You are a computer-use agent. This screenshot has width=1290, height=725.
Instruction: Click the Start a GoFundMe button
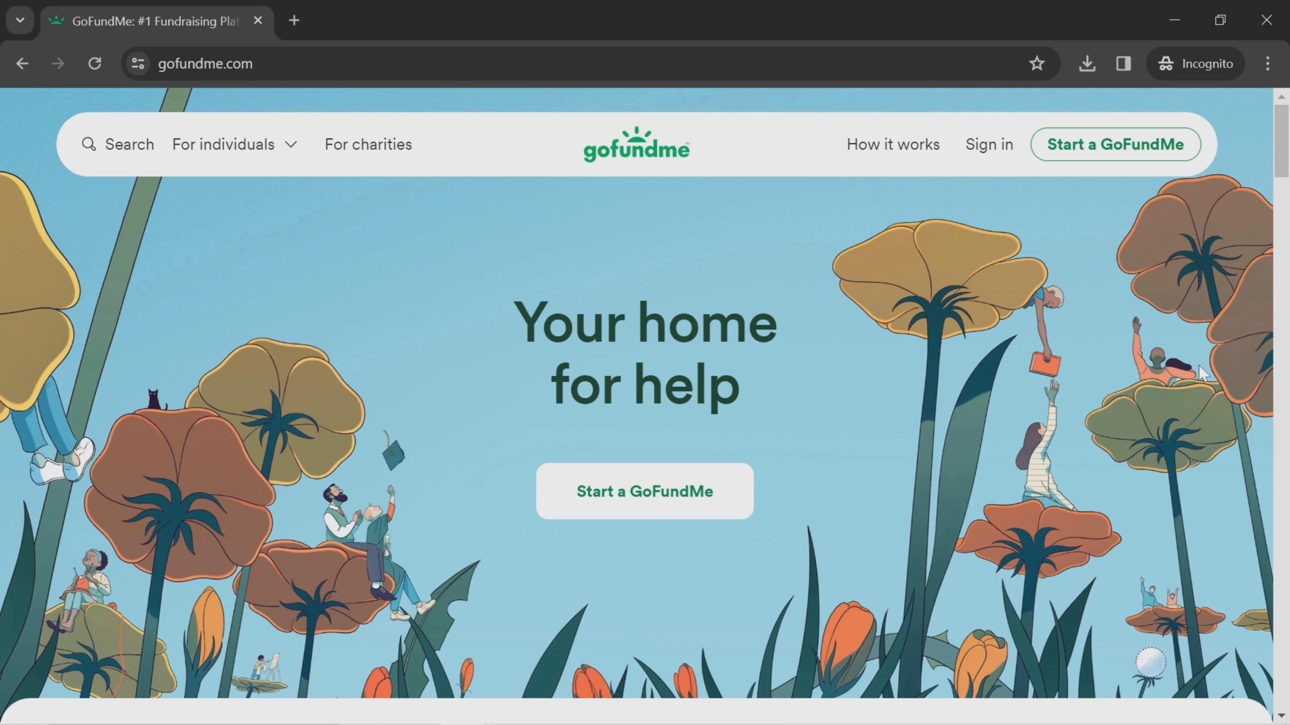coord(645,490)
